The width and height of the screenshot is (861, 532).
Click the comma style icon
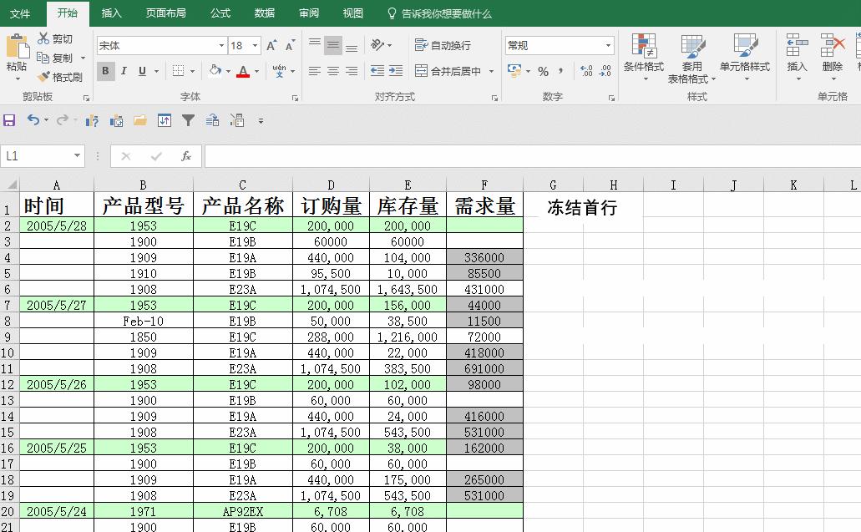(x=560, y=71)
